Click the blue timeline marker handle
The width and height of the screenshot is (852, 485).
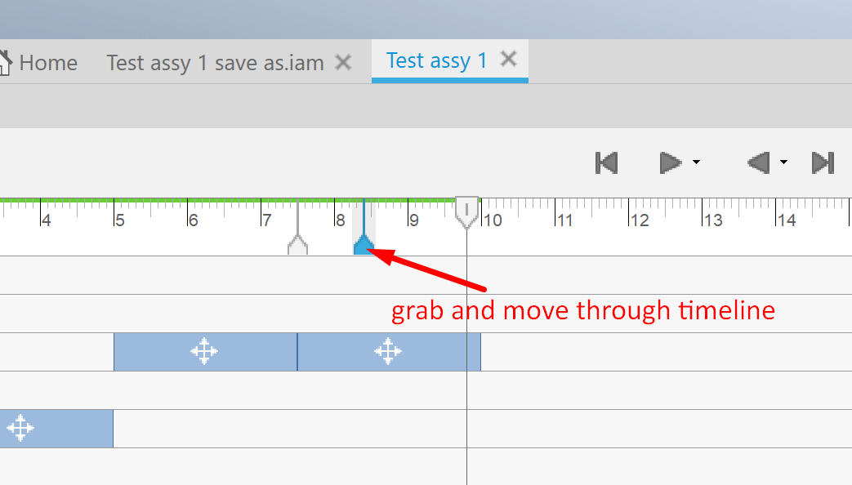364,243
